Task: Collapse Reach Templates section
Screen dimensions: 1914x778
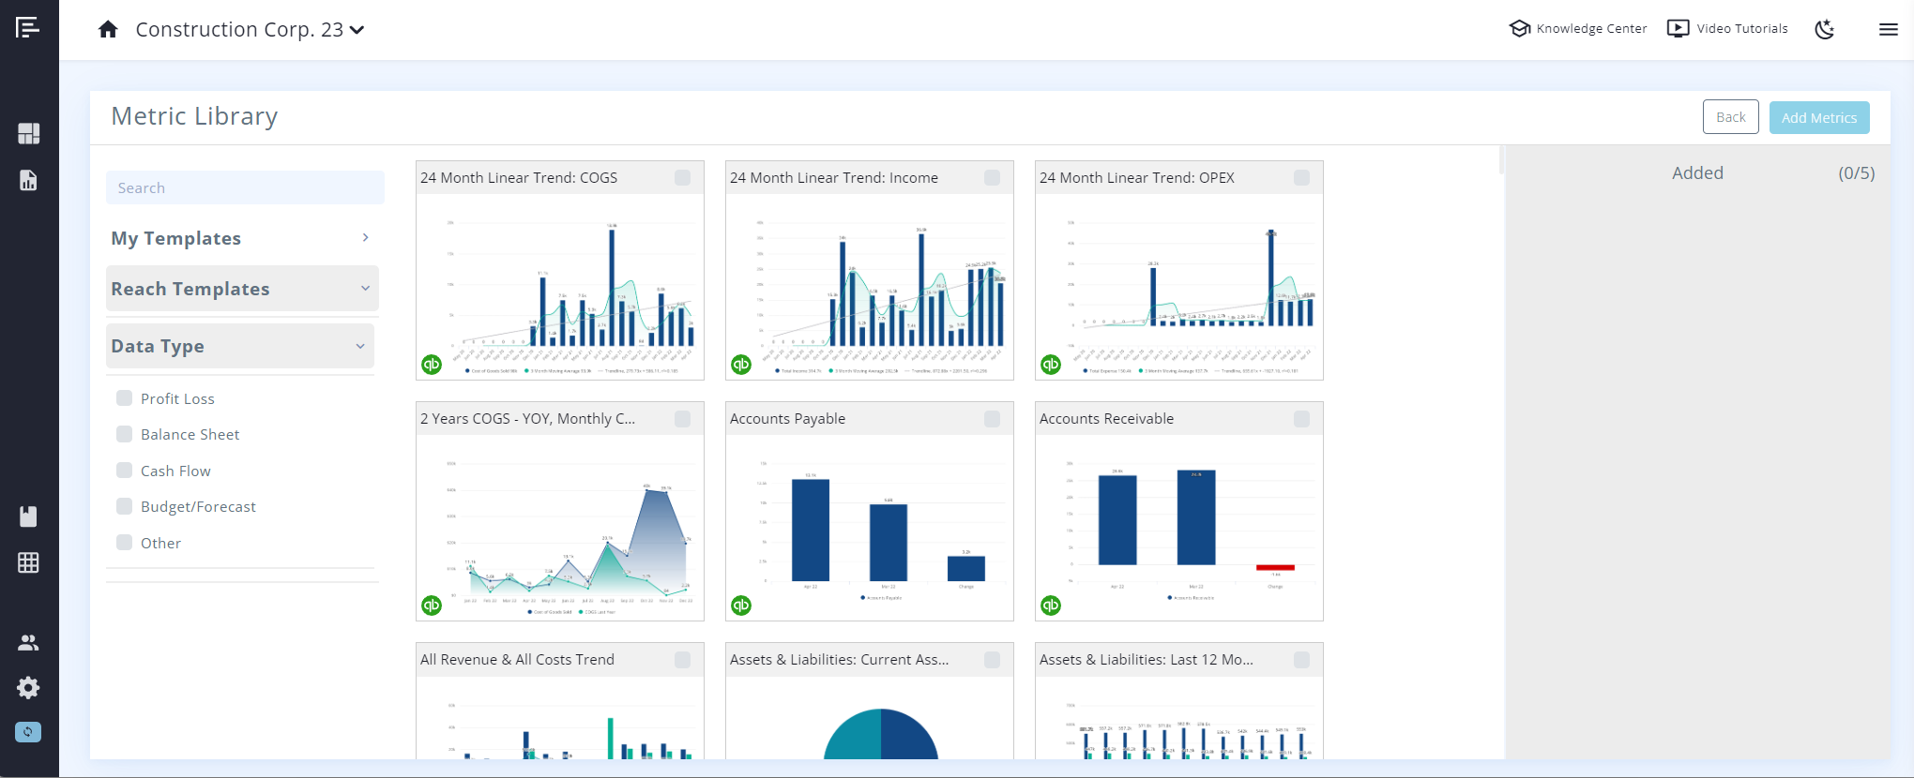Action: [242, 289]
